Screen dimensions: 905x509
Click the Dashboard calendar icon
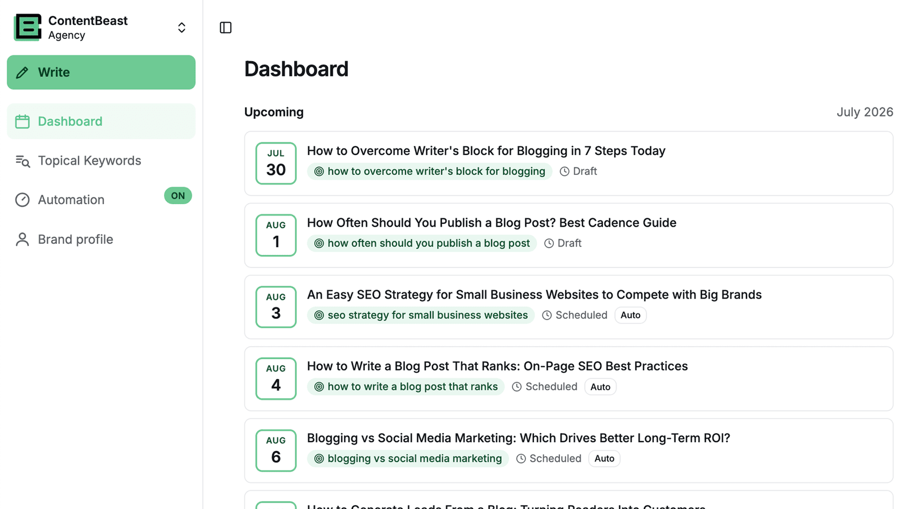(x=22, y=122)
